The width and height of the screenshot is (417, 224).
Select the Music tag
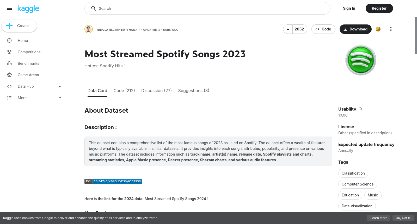point(373,195)
